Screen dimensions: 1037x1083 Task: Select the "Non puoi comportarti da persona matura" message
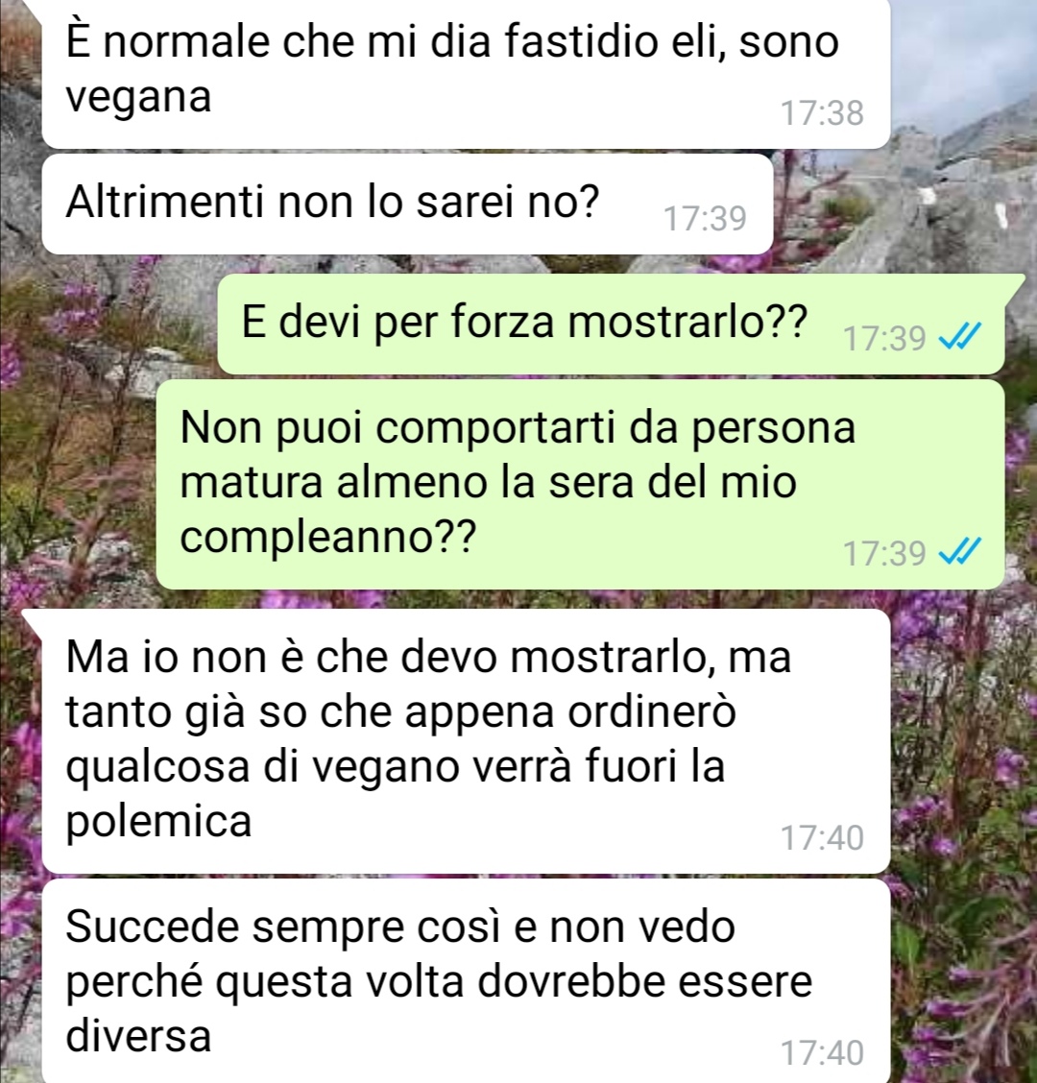pos(580,484)
